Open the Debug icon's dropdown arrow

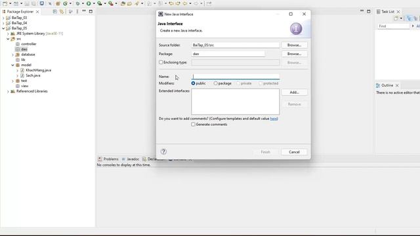(x=83, y=3)
